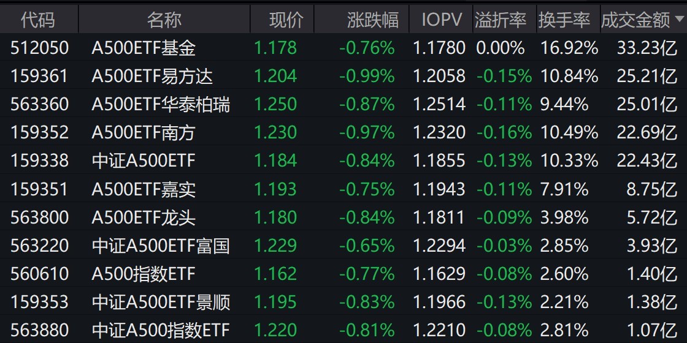
Task: Open the 中证A500ETF景顺 entry
Action: [x=161, y=302]
